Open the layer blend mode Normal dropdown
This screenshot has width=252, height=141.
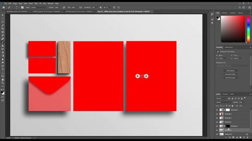(224, 102)
